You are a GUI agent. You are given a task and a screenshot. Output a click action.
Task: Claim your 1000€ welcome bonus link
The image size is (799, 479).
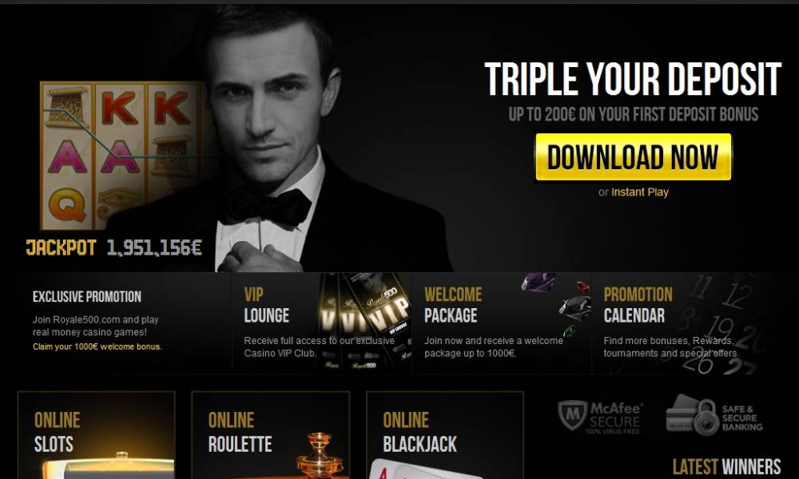[x=97, y=346]
